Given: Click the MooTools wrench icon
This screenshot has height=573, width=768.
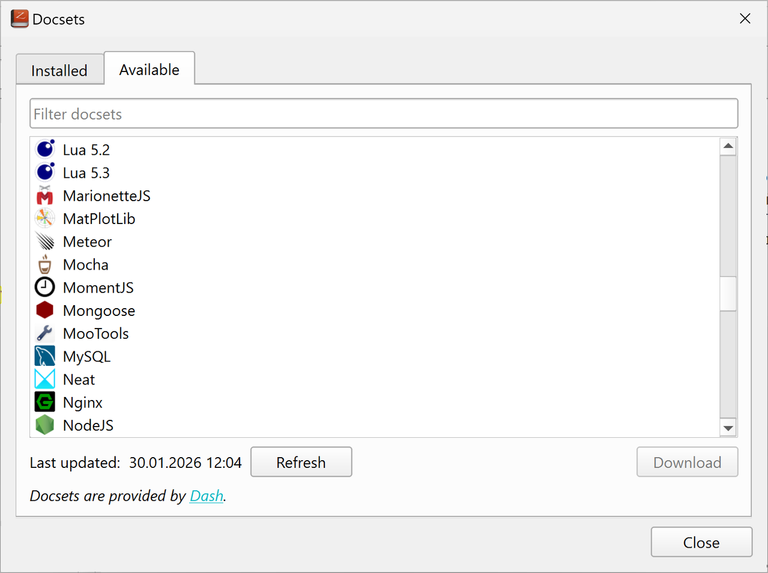Looking at the screenshot, I should [x=45, y=333].
